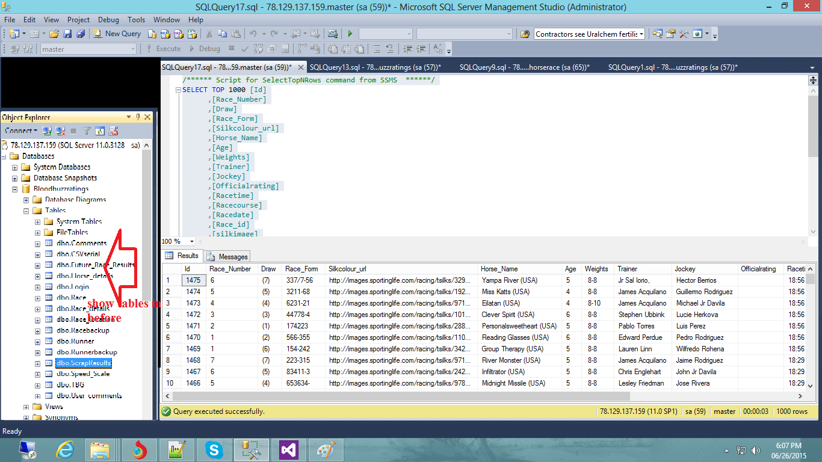
Task: Expand the Views folder node
Action: [26, 407]
